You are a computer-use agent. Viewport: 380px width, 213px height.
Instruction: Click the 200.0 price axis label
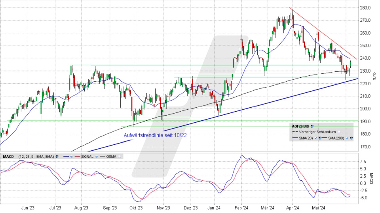365,109
